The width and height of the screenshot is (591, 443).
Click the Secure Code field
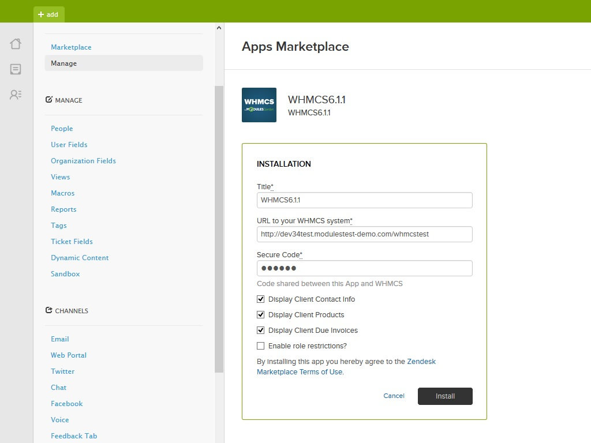(x=364, y=268)
